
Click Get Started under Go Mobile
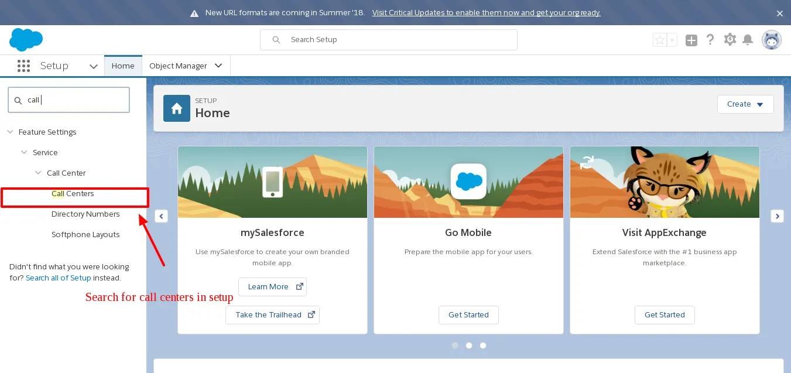(468, 315)
